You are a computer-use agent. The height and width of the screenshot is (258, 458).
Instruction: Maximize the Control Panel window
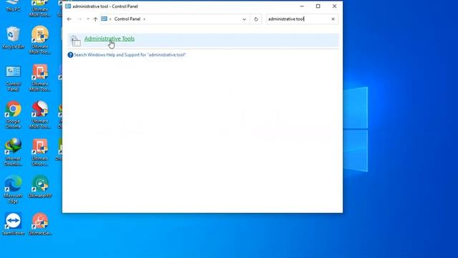coord(318,6)
